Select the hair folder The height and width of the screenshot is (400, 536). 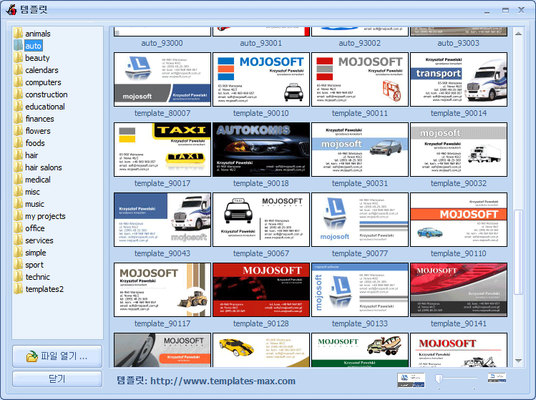(x=31, y=155)
